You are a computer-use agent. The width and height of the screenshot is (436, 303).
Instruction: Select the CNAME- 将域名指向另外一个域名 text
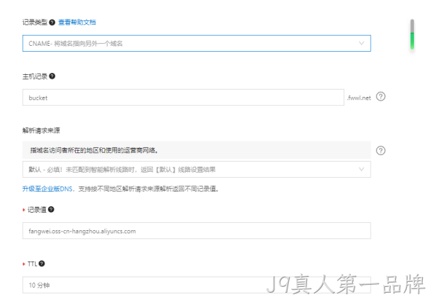[x=76, y=44]
